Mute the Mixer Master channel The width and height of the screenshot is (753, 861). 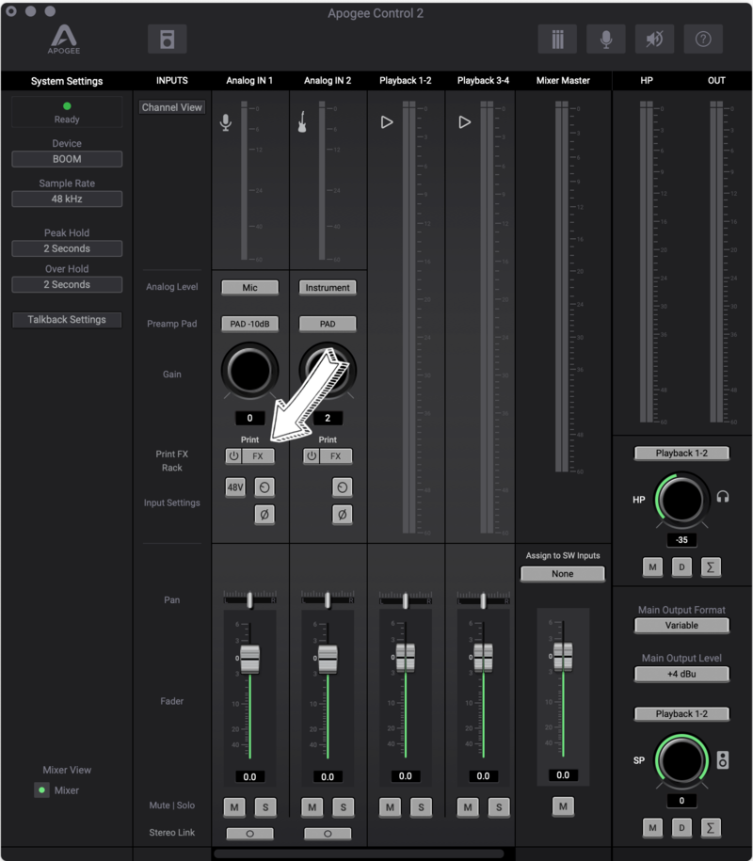coord(563,806)
